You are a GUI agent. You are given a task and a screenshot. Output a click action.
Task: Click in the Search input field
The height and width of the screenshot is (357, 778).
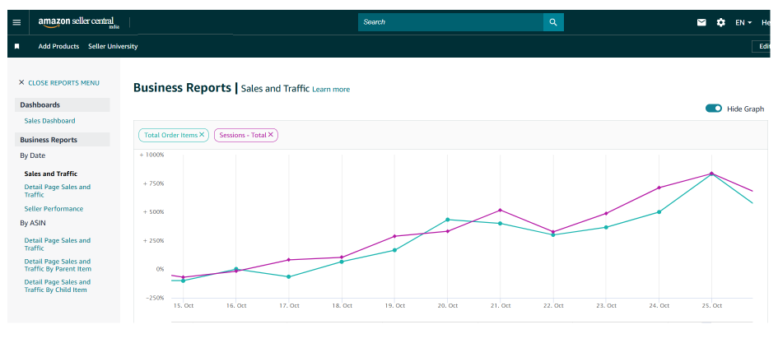click(x=449, y=22)
